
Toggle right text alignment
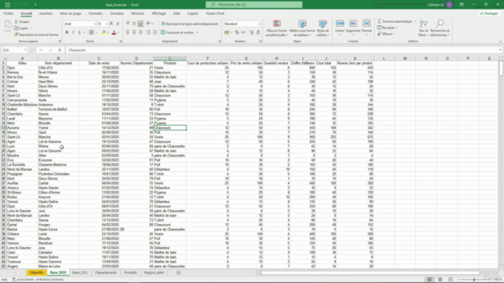tap(140, 32)
